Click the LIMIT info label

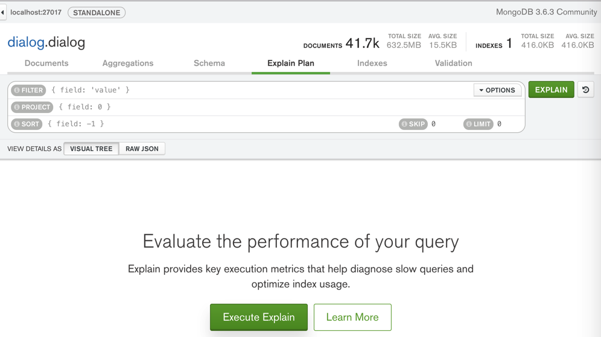pyautogui.click(x=479, y=124)
